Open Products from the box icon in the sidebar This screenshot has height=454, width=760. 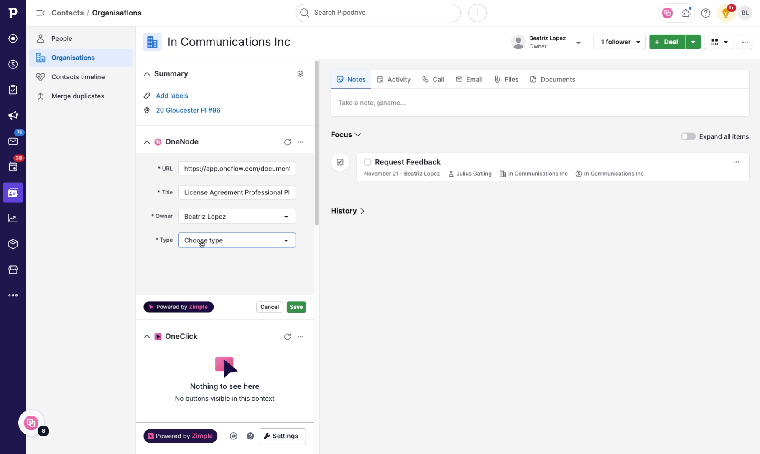point(13,244)
